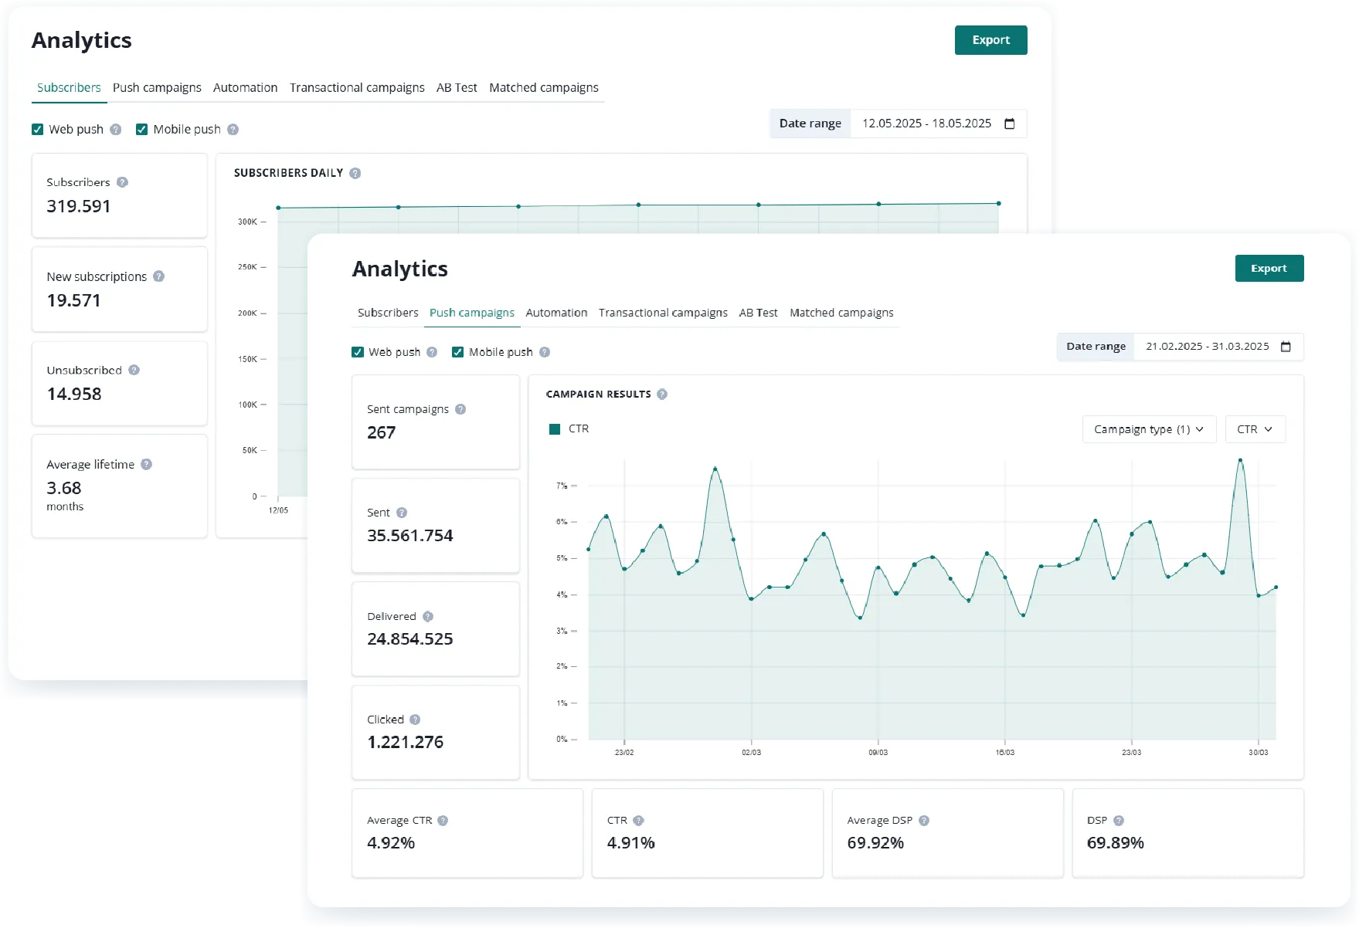Click help icon beside DSP card
The image size is (1359, 928).
(x=1119, y=821)
